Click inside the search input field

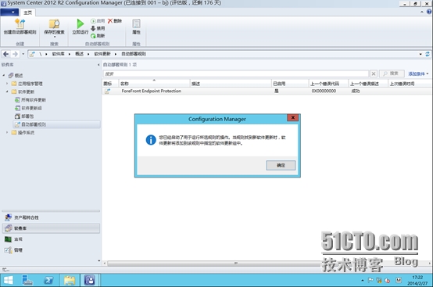[236, 74]
